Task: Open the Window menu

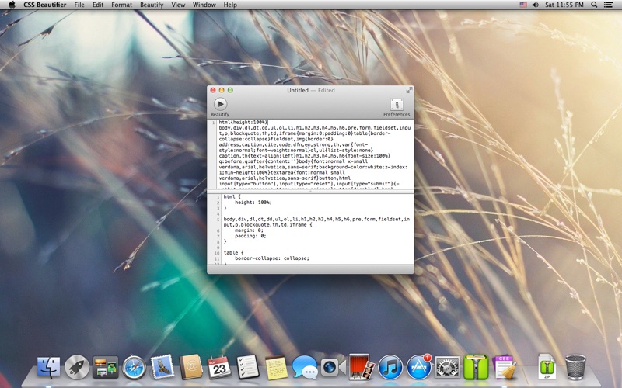Action: click(204, 5)
